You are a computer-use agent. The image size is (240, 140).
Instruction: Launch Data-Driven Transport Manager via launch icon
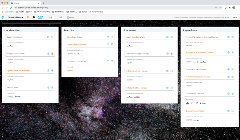click(172, 53)
